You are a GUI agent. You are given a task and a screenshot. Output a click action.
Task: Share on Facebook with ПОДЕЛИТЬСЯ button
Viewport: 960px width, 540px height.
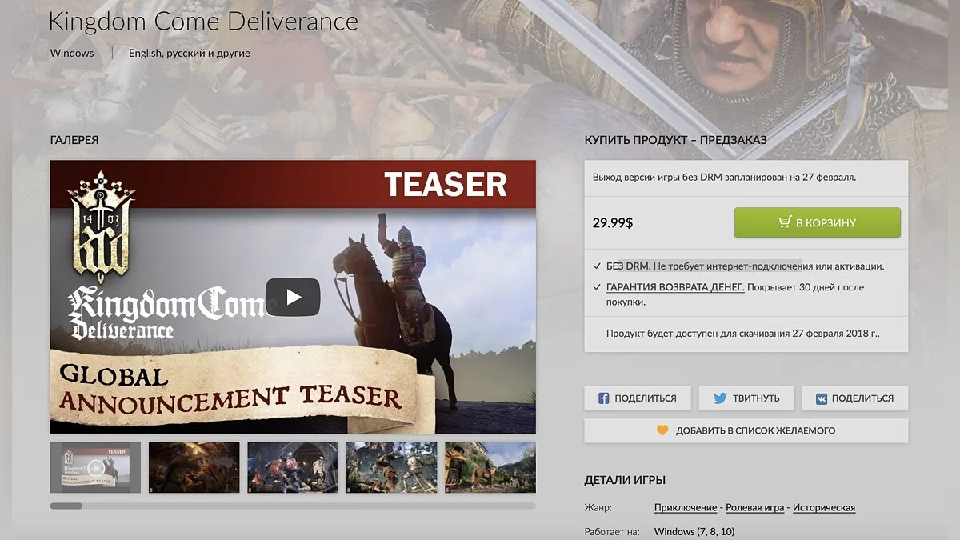pos(637,398)
